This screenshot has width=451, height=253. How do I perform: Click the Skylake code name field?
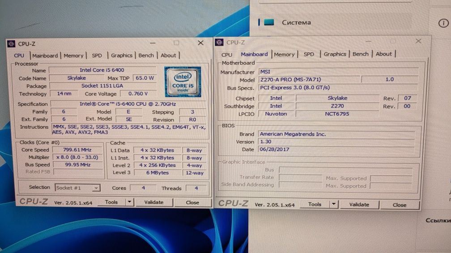[x=77, y=78]
